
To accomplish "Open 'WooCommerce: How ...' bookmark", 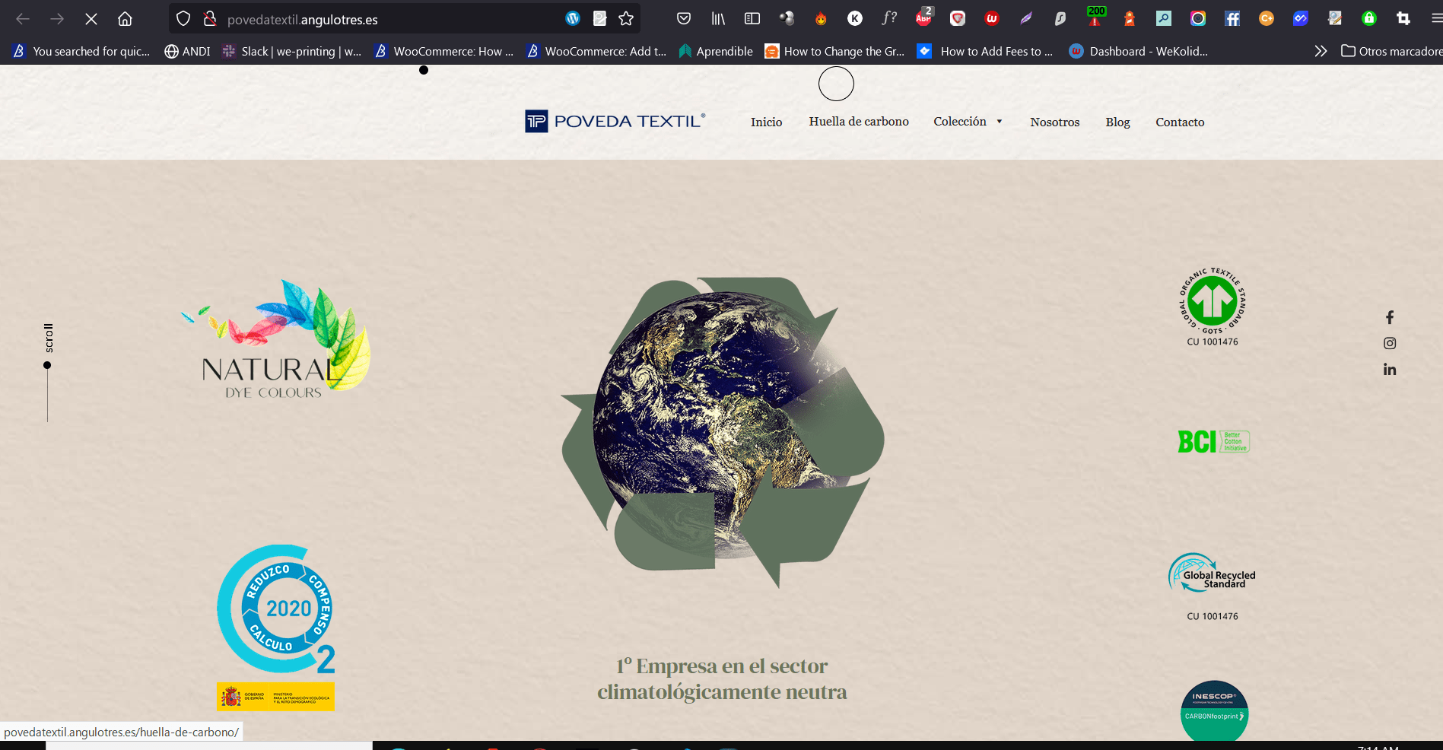I will click(444, 51).
